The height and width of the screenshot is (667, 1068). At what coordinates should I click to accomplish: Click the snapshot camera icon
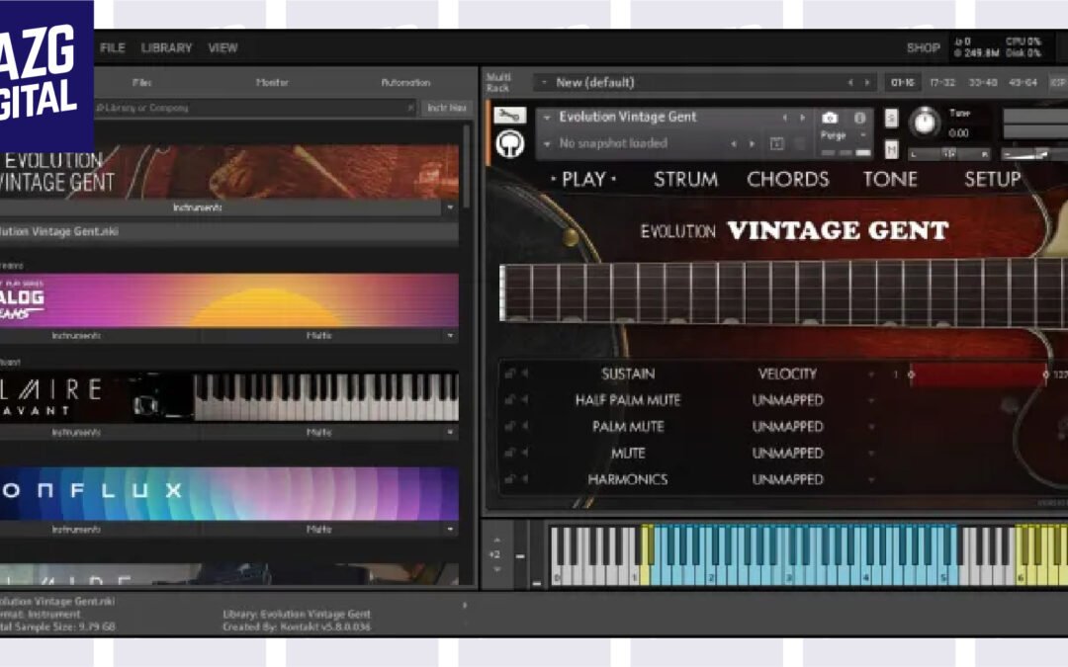829,118
